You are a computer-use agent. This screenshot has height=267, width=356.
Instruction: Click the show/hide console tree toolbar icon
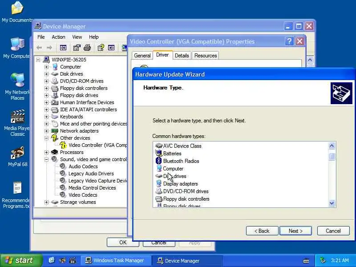63,48
